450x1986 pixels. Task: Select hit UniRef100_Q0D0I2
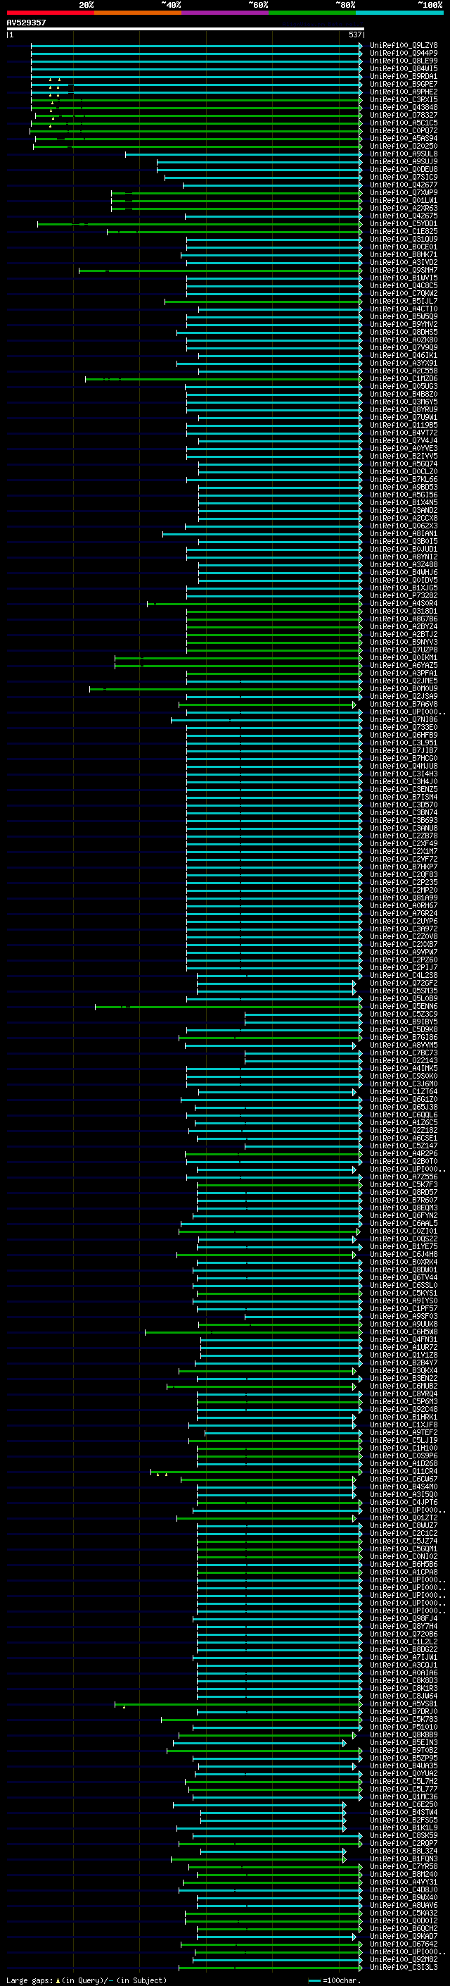pos(403,1920)
